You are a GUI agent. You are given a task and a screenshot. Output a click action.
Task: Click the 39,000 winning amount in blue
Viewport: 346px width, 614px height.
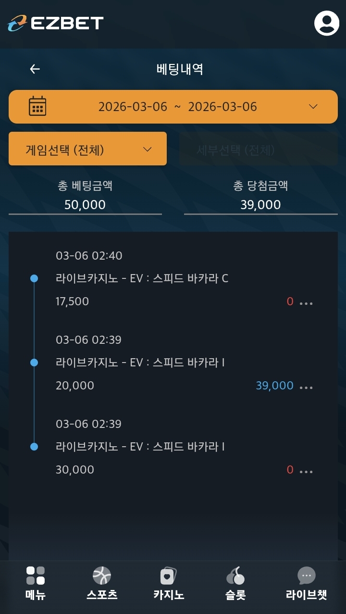pyautogui.click(x=274, y=386)
